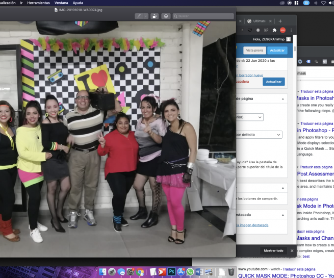
Task: Close the Chrome downloads bar
Action: [x=292, y=251]
